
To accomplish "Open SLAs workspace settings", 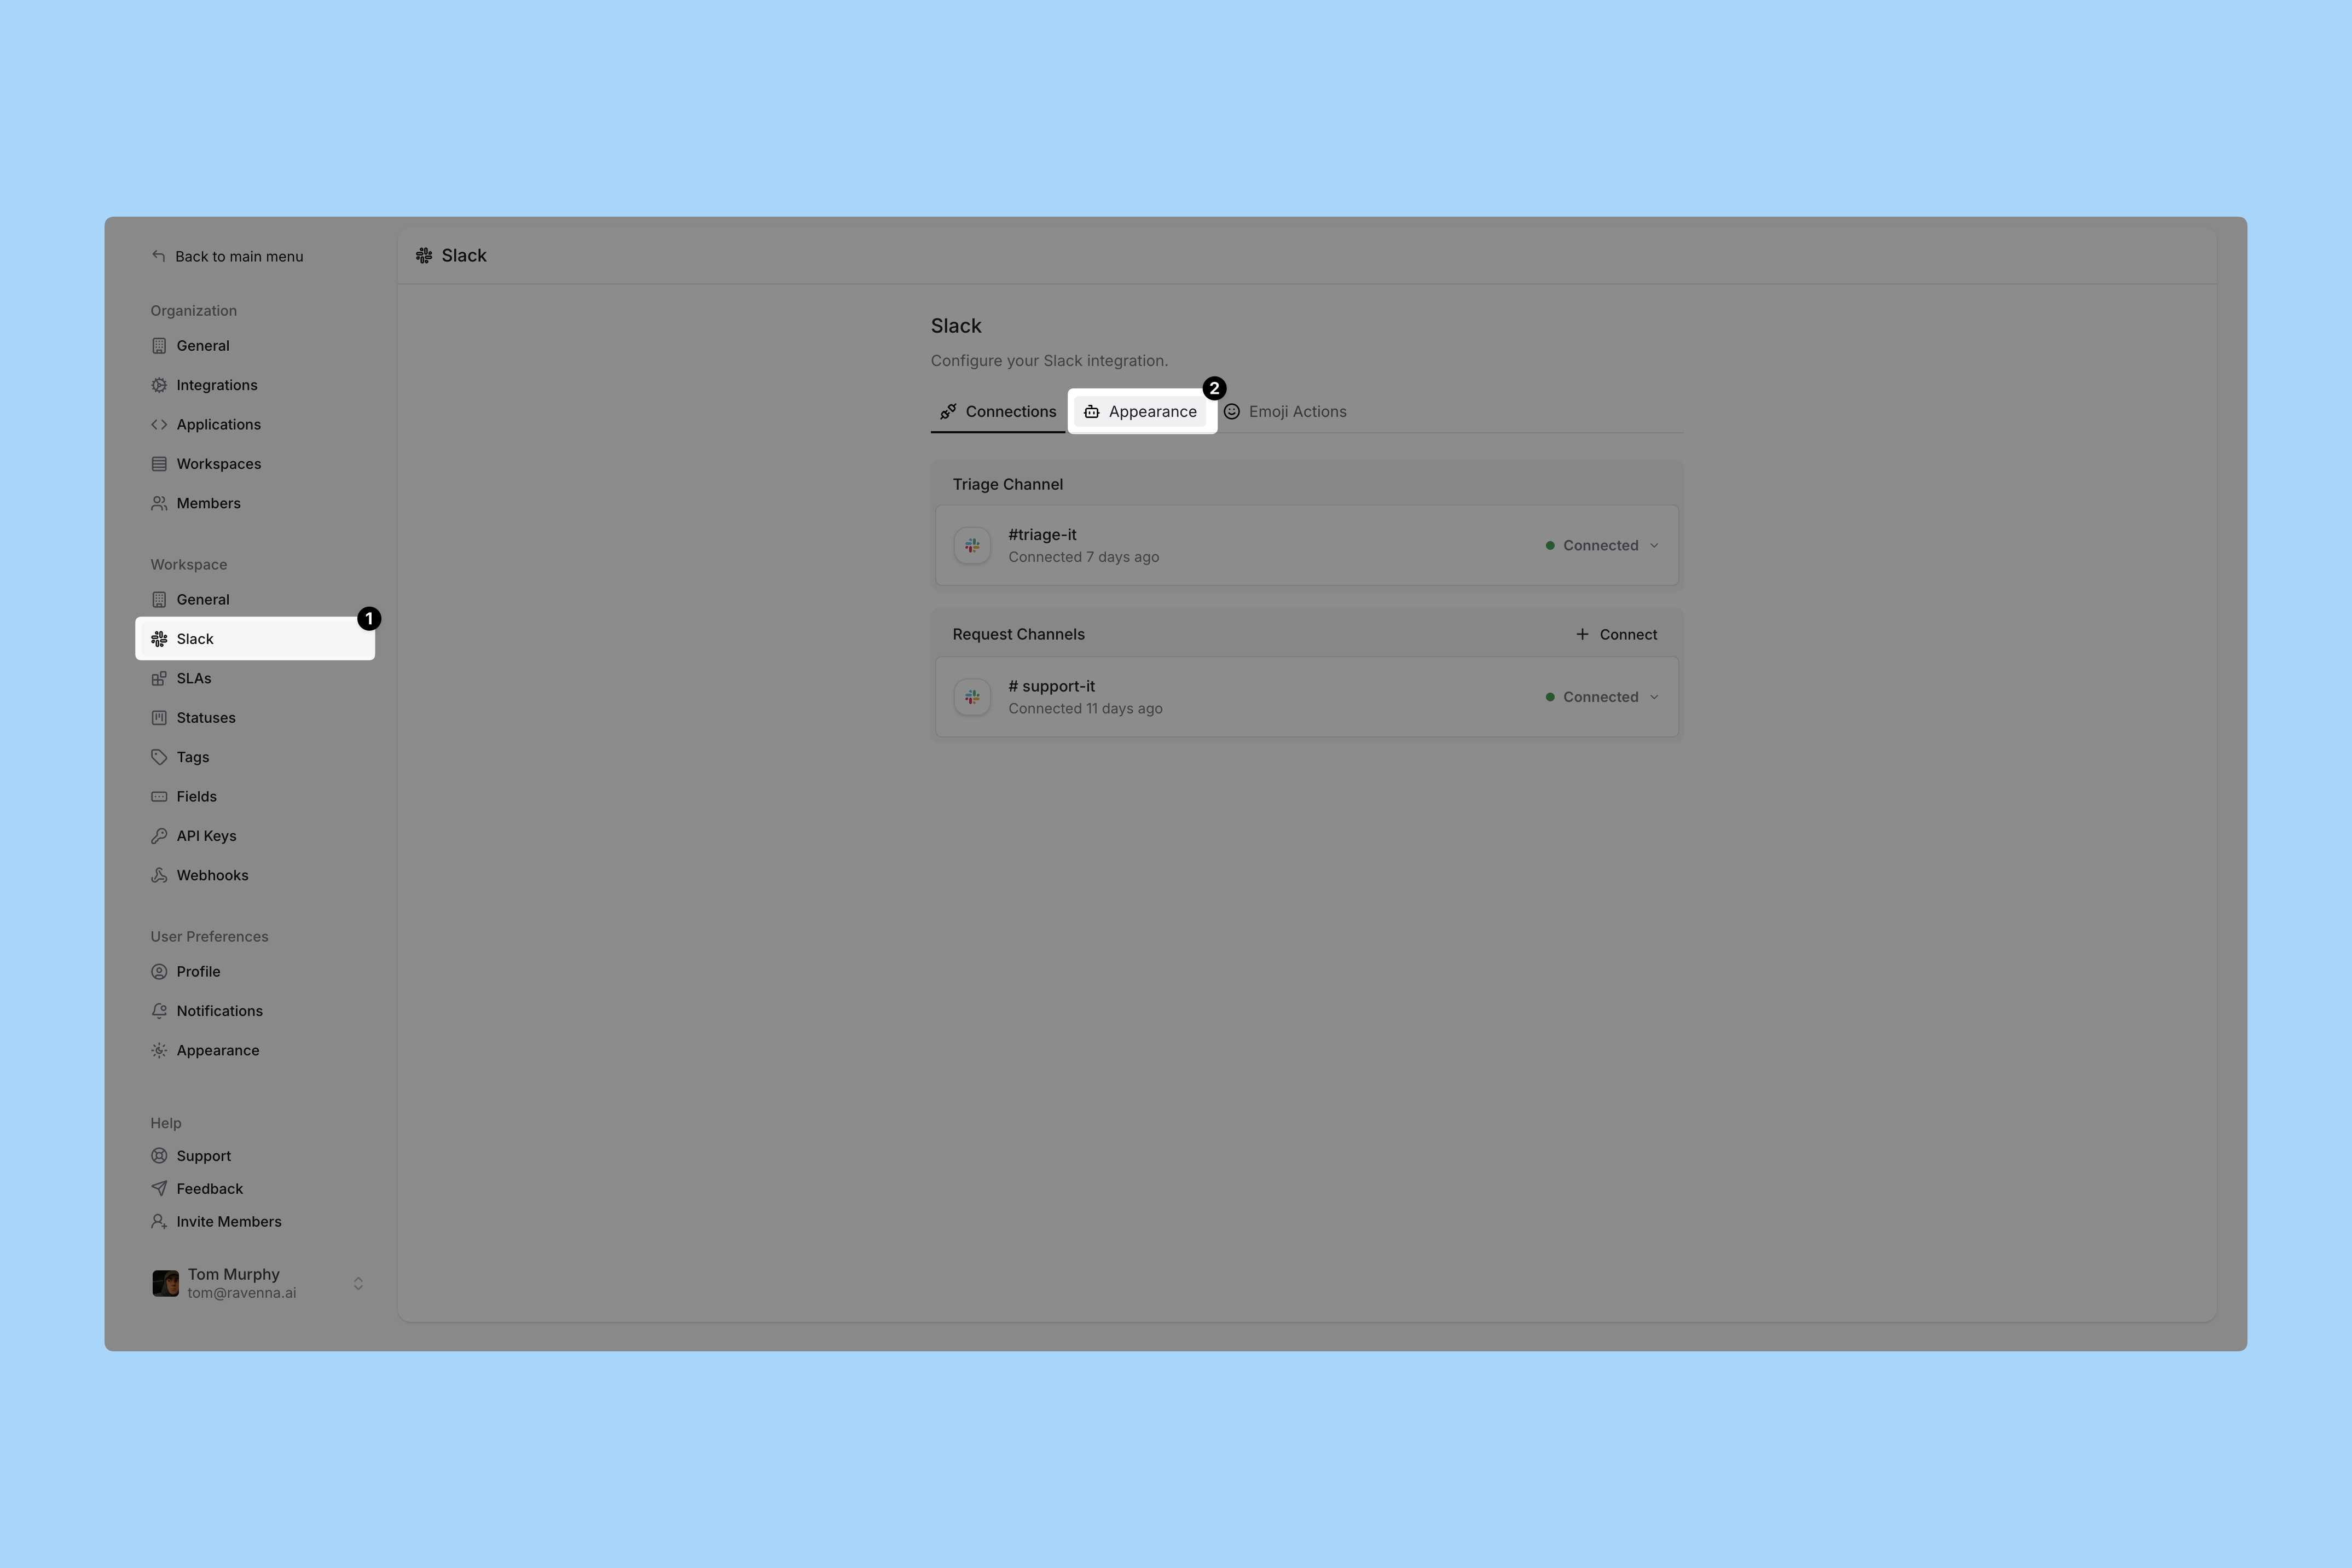I will point(193,679).
